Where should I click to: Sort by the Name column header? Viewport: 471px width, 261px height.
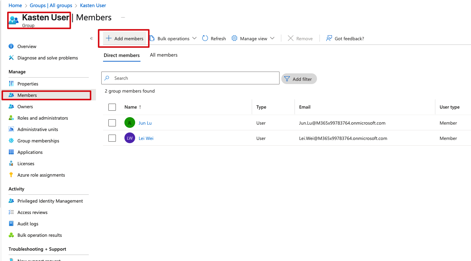pyautogui.click(x=133, y=107)
